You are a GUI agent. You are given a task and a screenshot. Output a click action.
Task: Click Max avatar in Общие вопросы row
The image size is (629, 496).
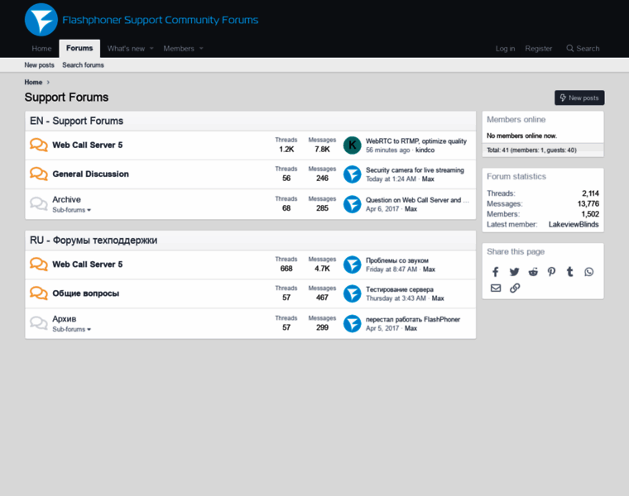pos(353,293)
